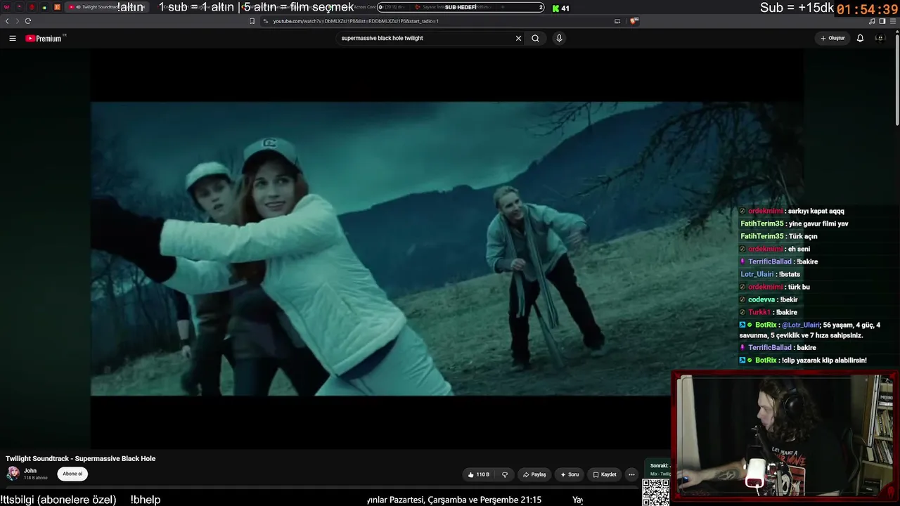Click ordekmimi's "eh seni" chat message
The width and height of the screenshot is (900, 506).
pos(773,249)
